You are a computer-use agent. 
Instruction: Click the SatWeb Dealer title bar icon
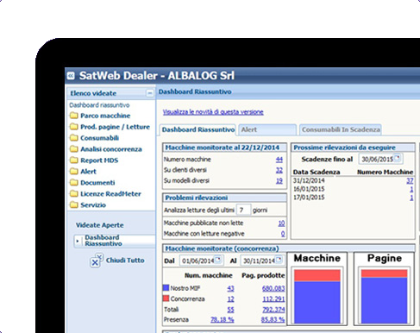pyautogui.click(x=71, y=76)
